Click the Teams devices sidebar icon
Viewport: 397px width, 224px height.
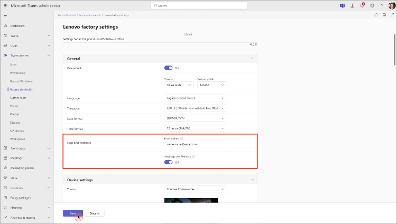pyautogui.click(x=5, y=55)
